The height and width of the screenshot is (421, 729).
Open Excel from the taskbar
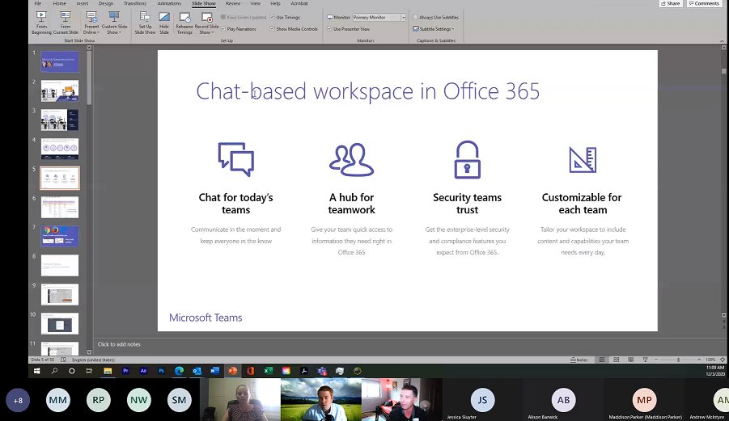pyautogui.click(x=269, y=371)
